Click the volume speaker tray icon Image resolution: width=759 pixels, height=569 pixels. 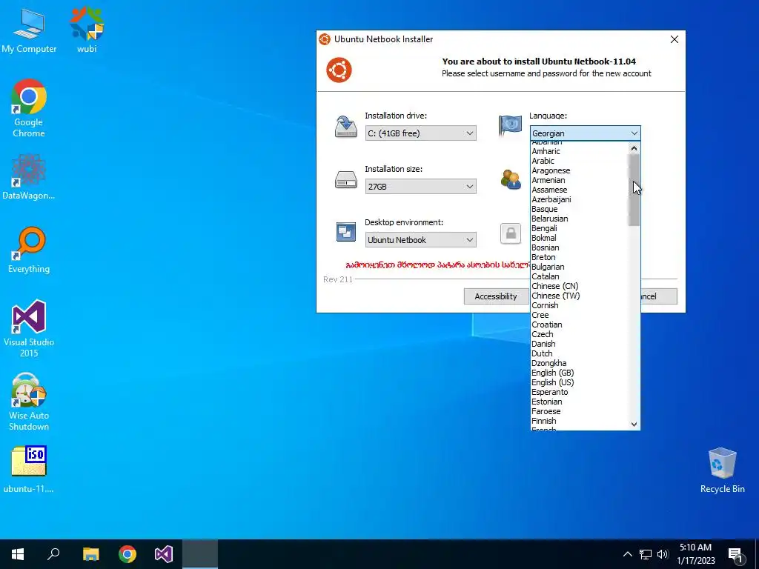[663, 554]
